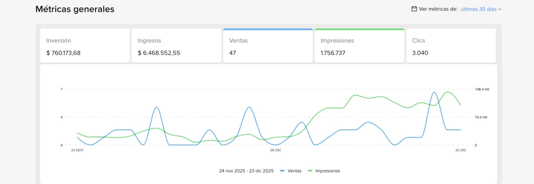Select the Ingresos metric card
The height and width of the screenshot is (184, 534).
176,46
